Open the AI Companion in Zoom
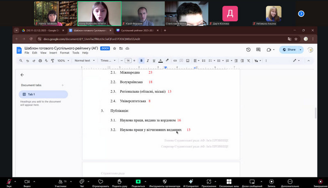 pos(191,181)
